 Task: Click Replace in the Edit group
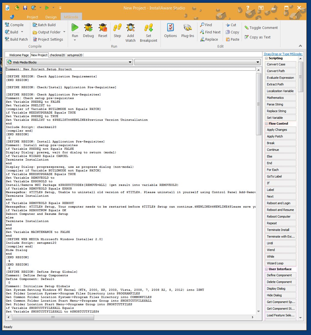(x=209, y=39)
